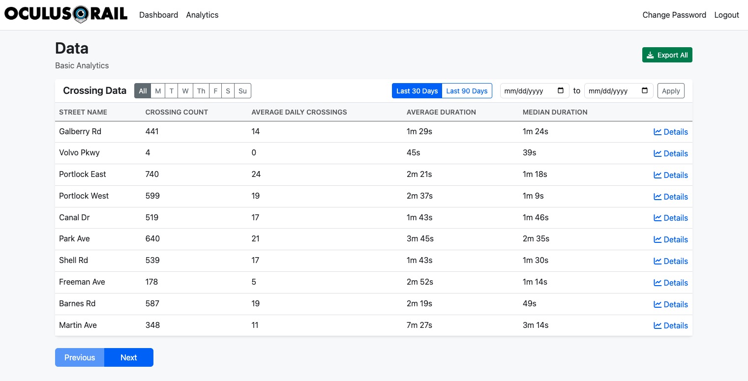Open the start date calendar picker icon

pos(561,91)
